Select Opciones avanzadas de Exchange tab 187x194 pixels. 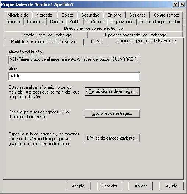coord(135,35)
